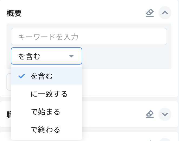Click the eraser icon beside 概要
The width and height of the screenshot is (179, 141).
[150, 13]
